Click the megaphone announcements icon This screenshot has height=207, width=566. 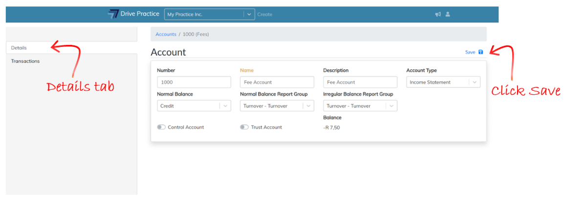(438, 15)
